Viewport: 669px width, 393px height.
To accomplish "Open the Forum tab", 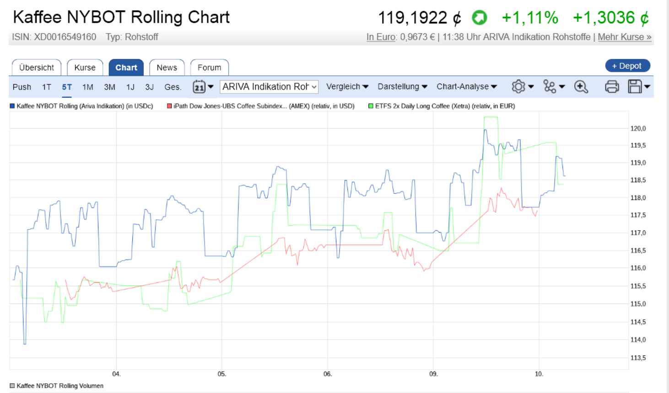I will [x=210, y=68].
